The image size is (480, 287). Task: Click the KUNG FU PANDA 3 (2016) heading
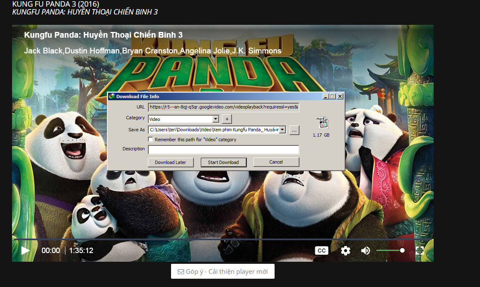(56, 4)
